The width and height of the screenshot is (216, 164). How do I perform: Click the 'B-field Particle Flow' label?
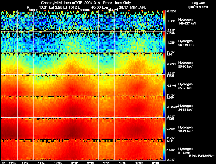(x=202, y=156)
